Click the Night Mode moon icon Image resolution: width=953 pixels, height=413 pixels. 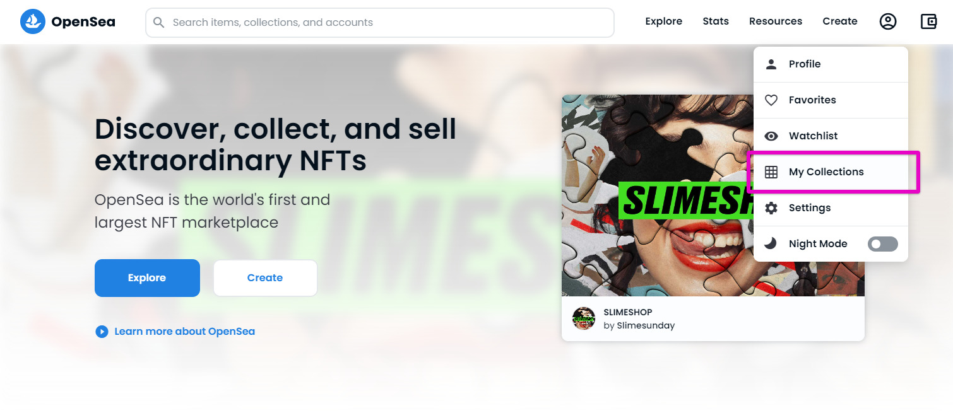(x=771, y=243)
